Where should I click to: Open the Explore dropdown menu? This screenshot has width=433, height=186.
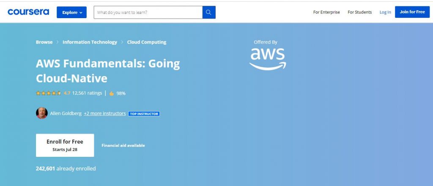[x=71, y=12]
